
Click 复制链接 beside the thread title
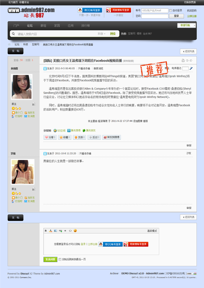tap(128, 61)
